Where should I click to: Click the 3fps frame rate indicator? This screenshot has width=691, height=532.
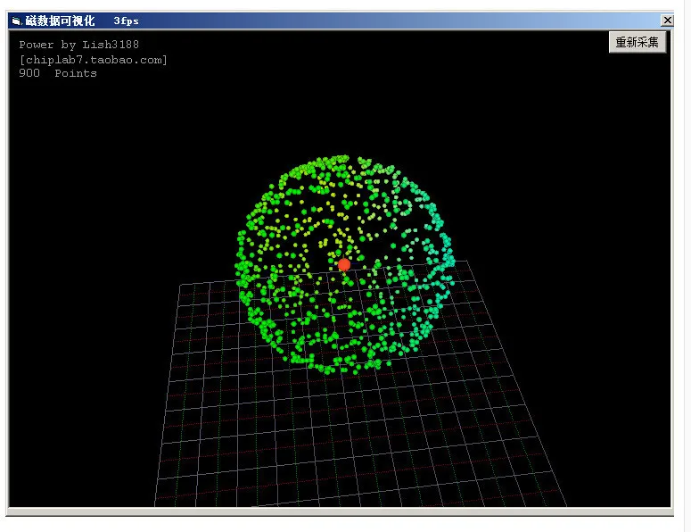click(126, 21)
